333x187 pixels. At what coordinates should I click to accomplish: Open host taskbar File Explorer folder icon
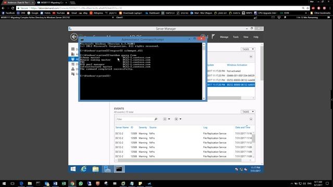pos(30,183)
